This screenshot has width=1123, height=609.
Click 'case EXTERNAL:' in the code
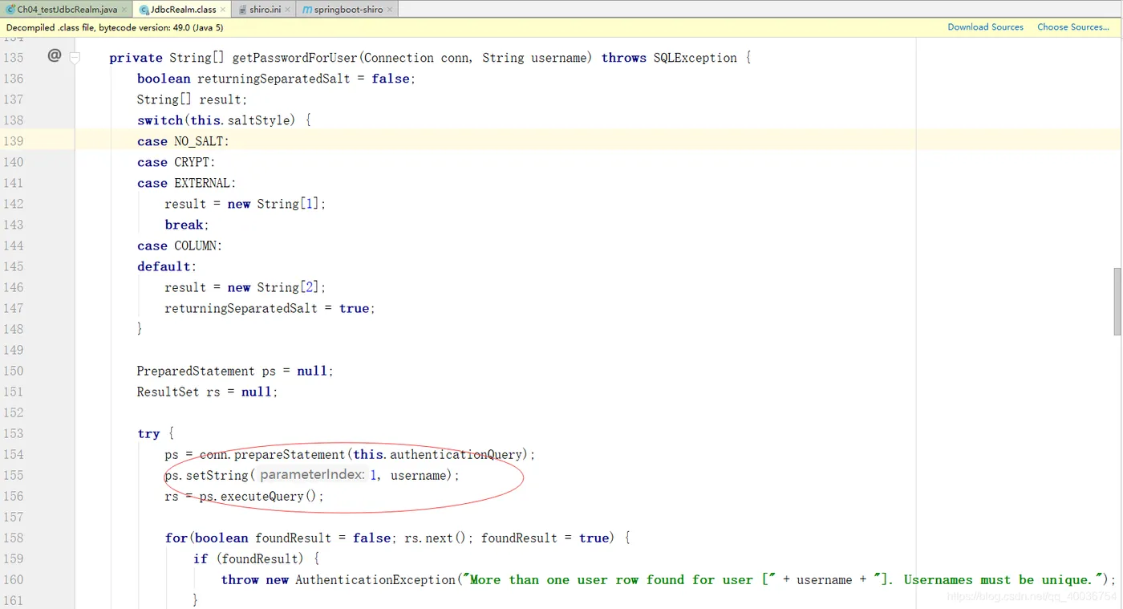(x=186, y=183)
